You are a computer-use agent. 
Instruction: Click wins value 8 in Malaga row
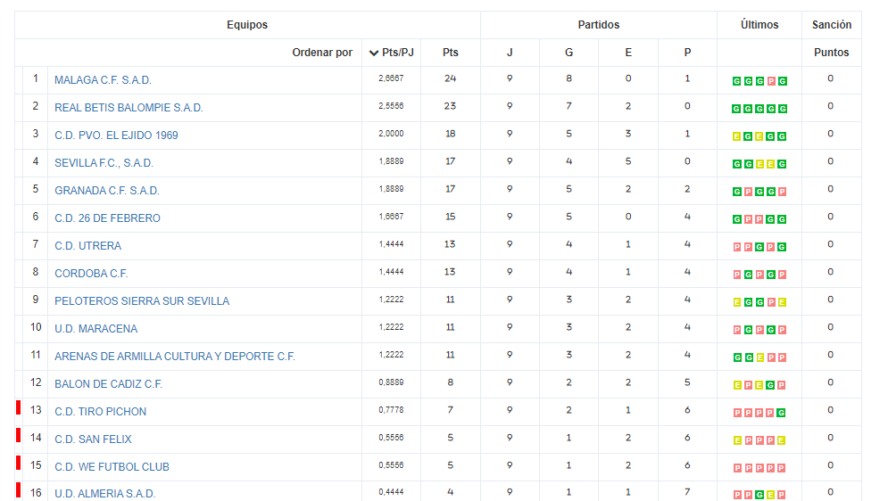point(568,78)
